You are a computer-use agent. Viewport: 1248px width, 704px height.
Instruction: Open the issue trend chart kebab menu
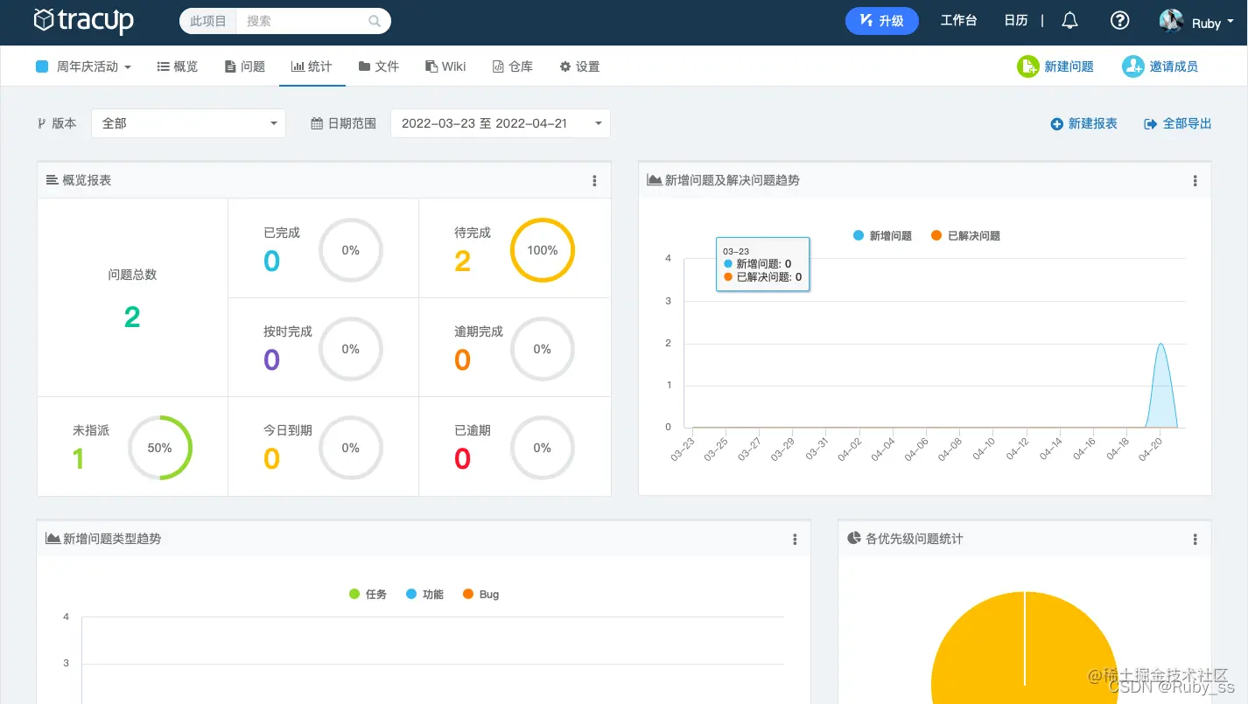click(x=1195, y=181)
